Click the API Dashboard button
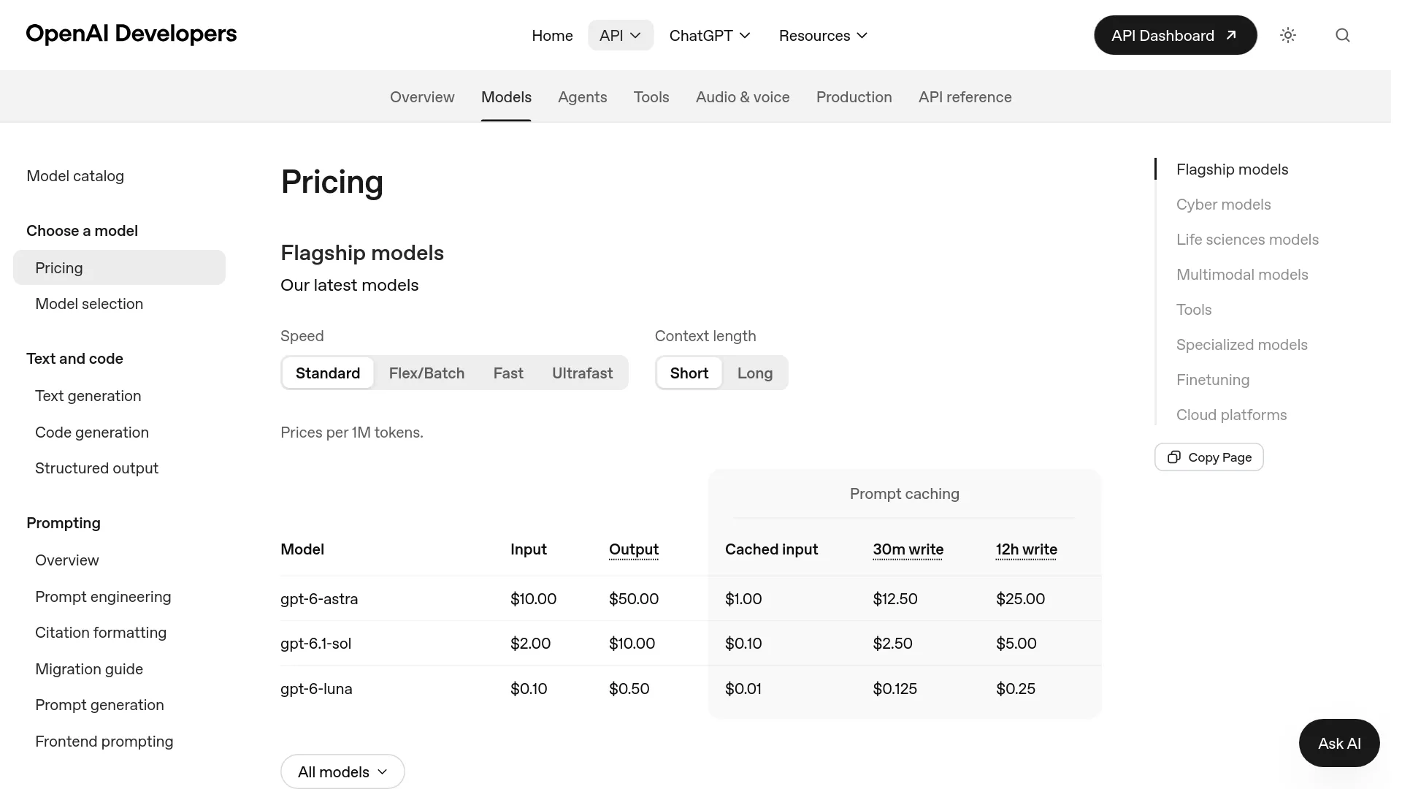 1175,35
